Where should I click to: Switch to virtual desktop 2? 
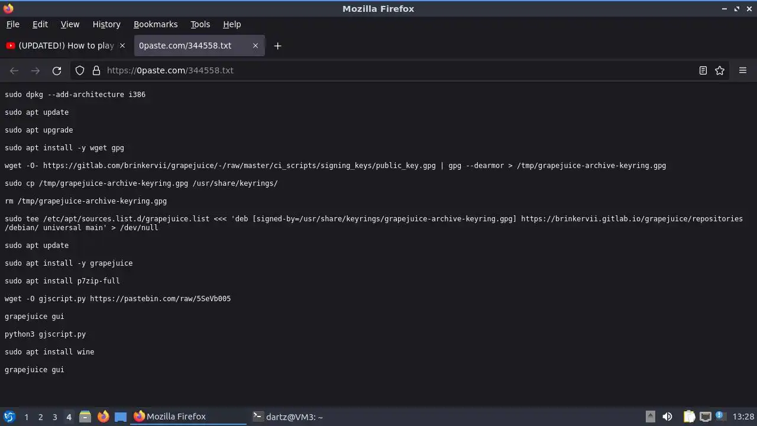40,417
